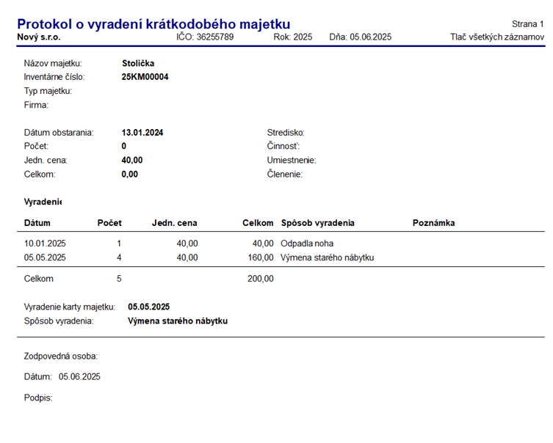
Task: Click the "Strana 1" page indicator
Action: point(527,24)
